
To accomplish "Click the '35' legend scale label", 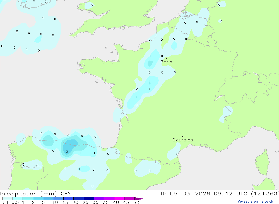I will [x=106, y=202].
